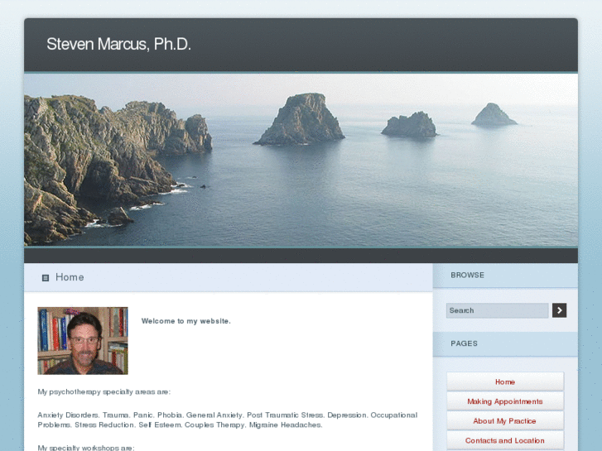The width and height of the screenshot is (602, 451).
Task: Click the portrait photo of Steven Marcus
Action: 83,340
